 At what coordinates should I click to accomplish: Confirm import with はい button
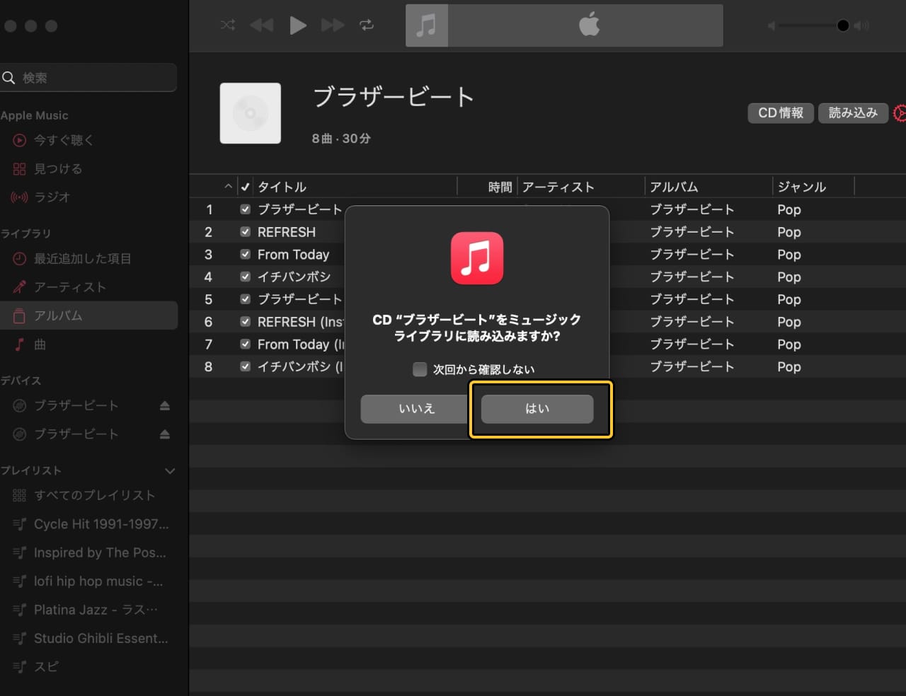537,409
